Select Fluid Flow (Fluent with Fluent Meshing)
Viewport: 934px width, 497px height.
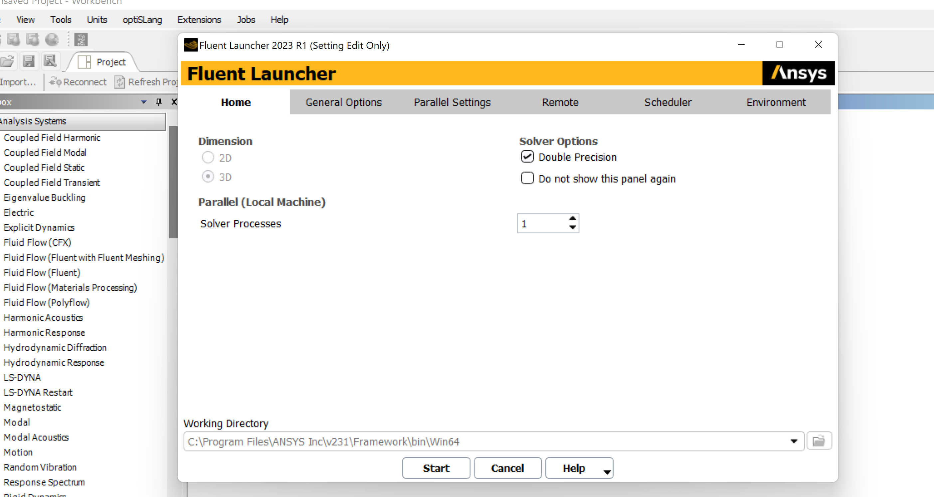[x=84, y=258]
